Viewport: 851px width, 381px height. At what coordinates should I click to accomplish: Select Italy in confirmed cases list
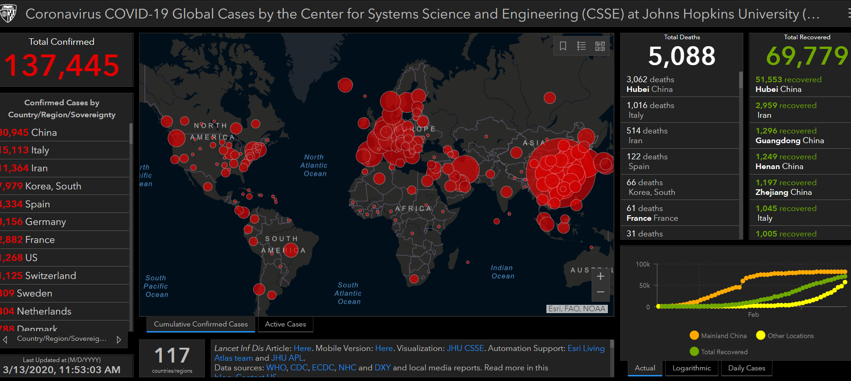(x=65, y=150)
